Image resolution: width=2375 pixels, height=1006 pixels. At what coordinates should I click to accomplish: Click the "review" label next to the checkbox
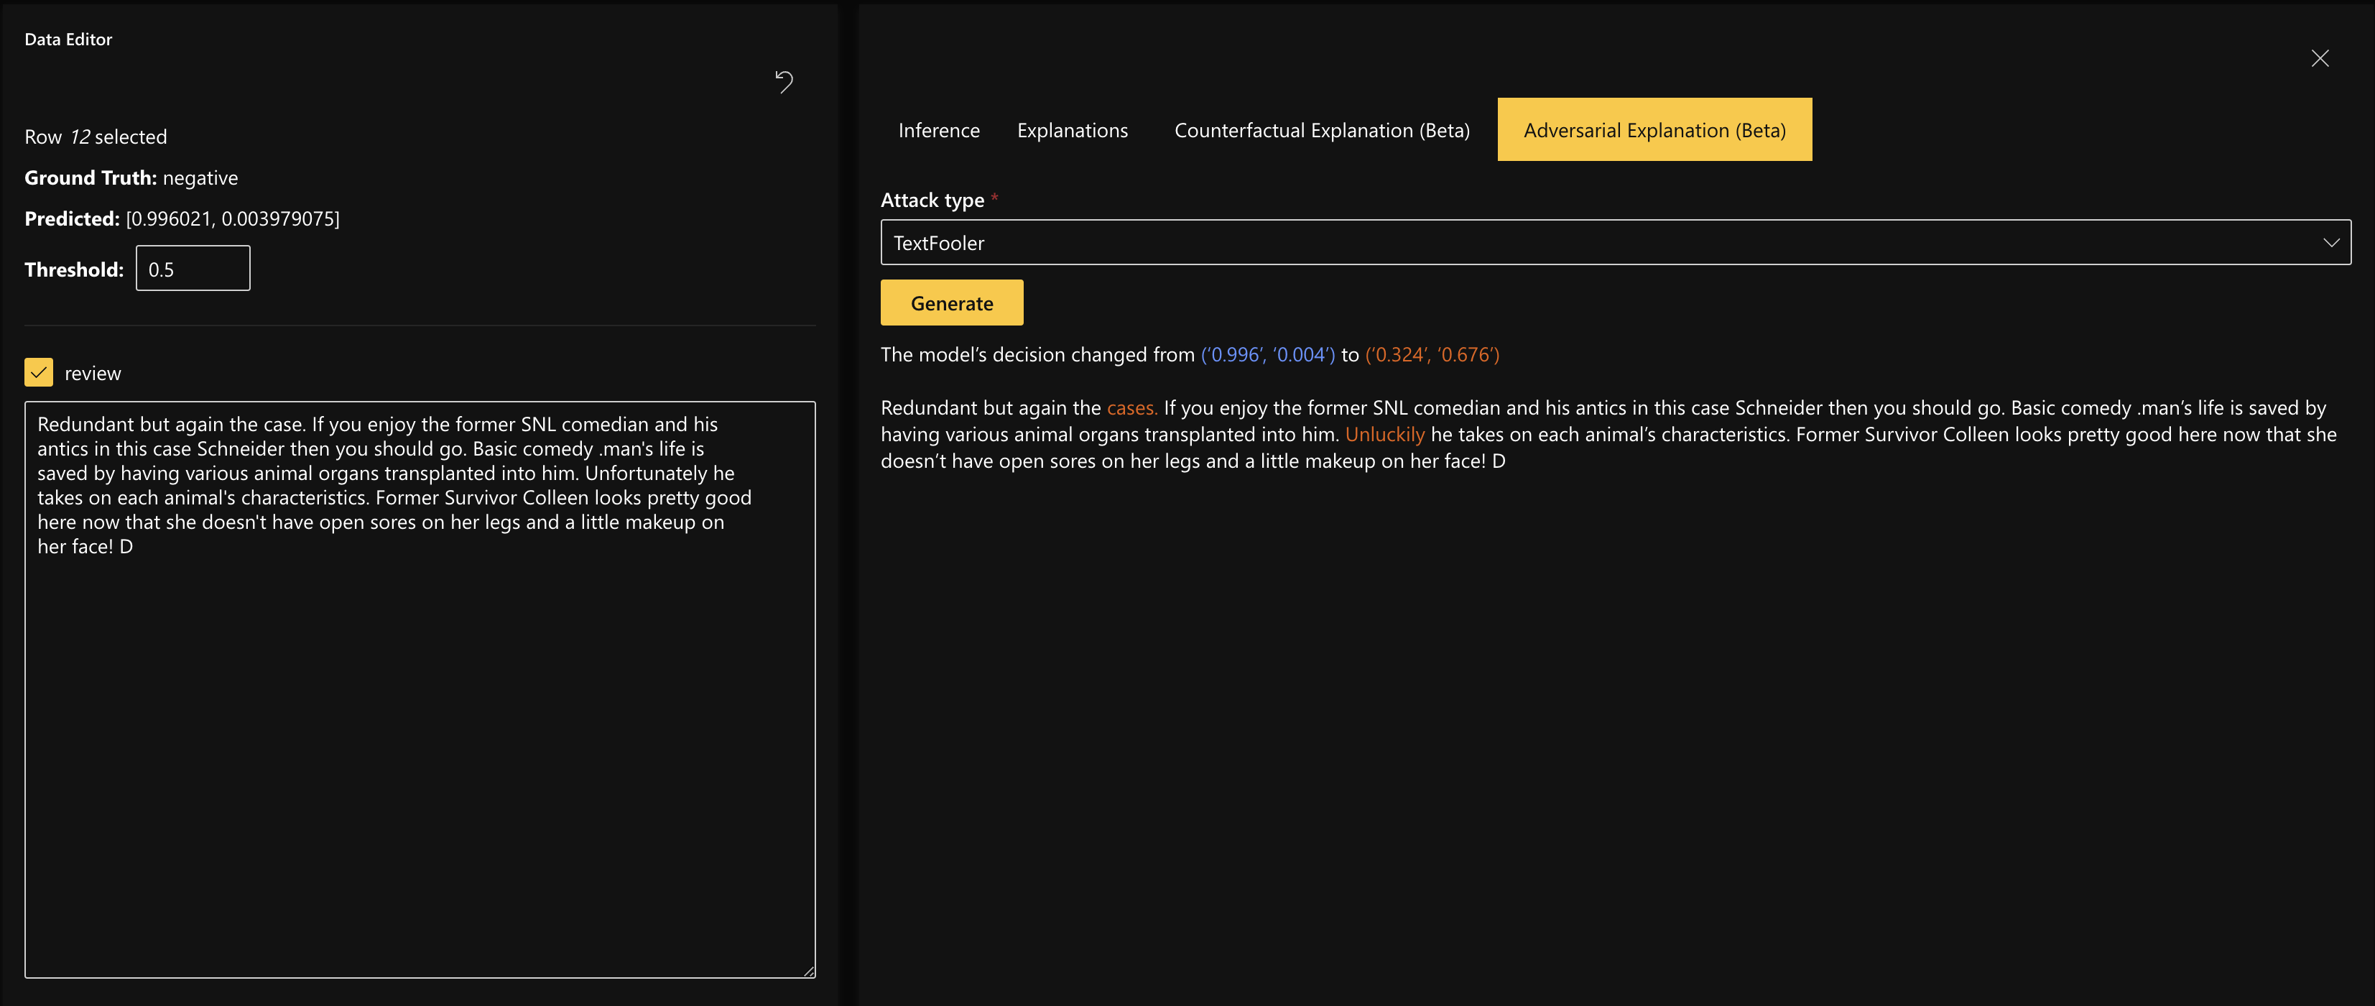[92, 374]
